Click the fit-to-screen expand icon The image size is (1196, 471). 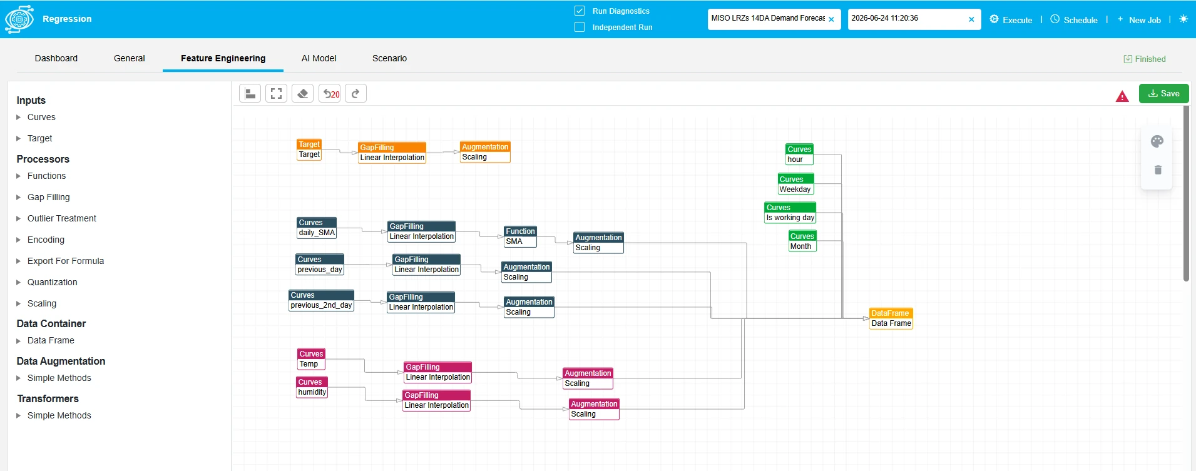276,94
